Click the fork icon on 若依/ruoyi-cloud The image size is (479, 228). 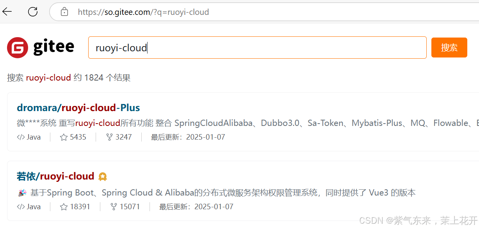pyautogui.click(x=114, y=206)
